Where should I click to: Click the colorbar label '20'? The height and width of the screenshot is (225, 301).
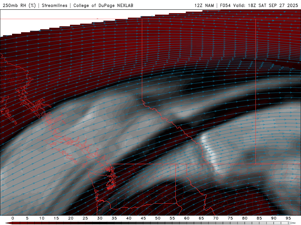click(x=71, y=218)
